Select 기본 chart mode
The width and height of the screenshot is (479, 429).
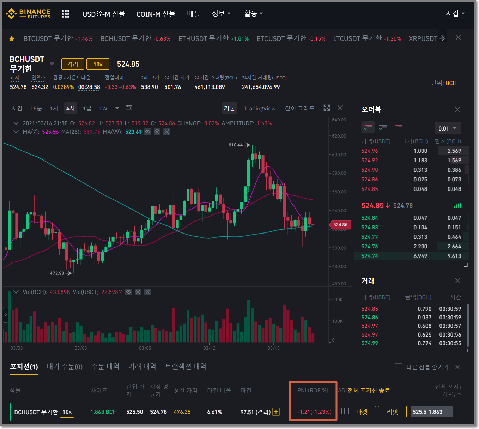point(230,108)
